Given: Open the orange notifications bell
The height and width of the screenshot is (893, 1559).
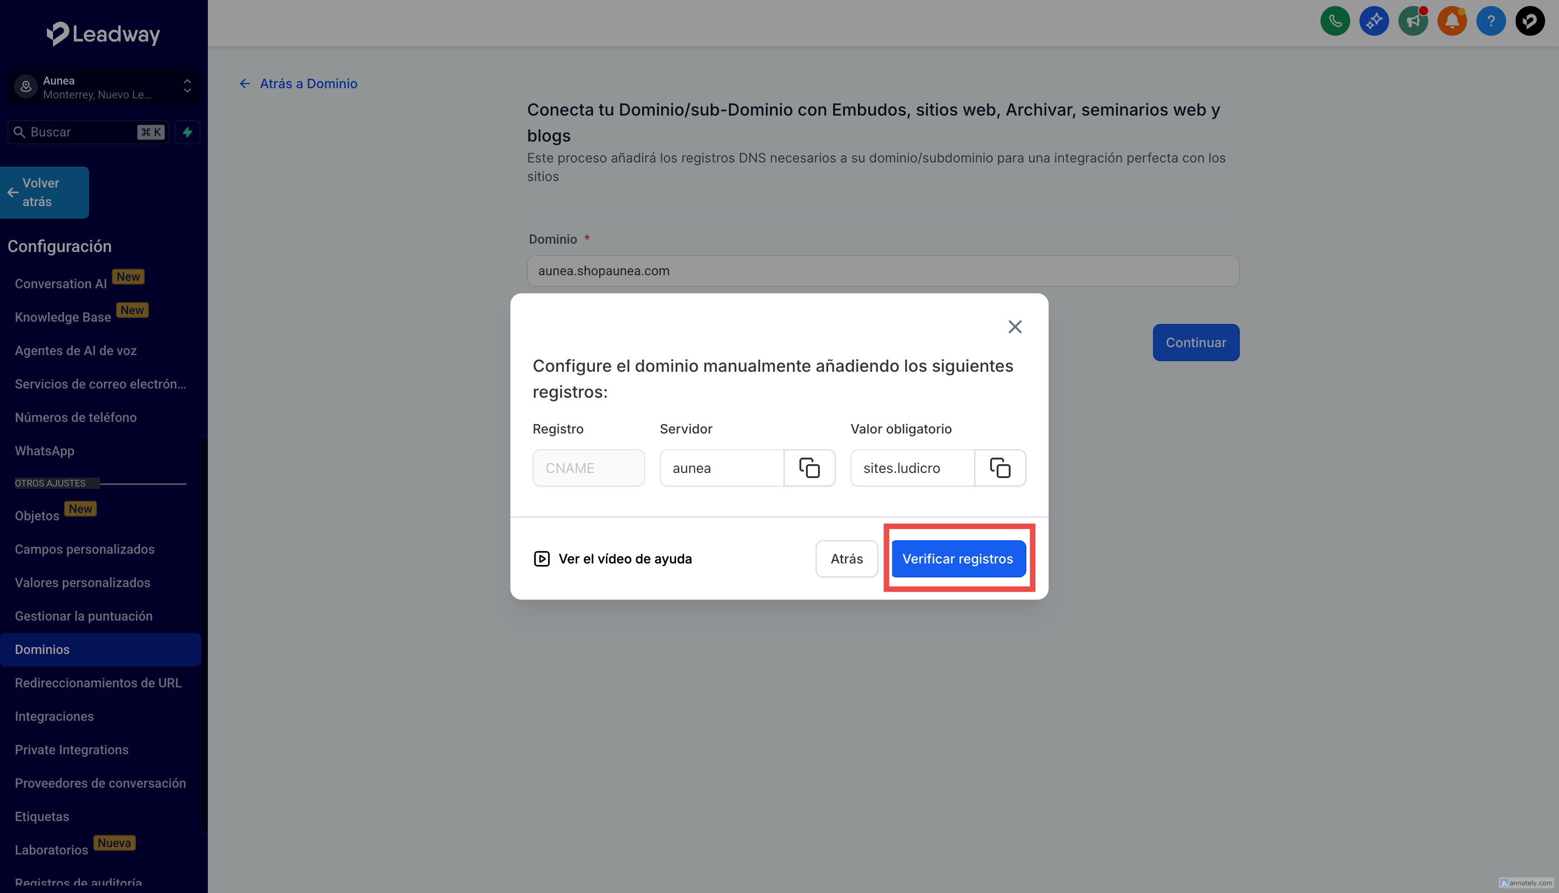Looking at the screenshot, I should (x=1452, y=21).
